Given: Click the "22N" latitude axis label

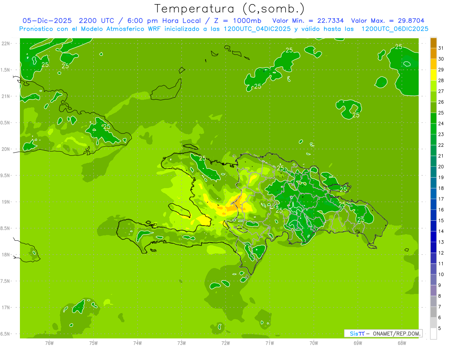Looking at the screenshot, I should (x=6, y=44).
